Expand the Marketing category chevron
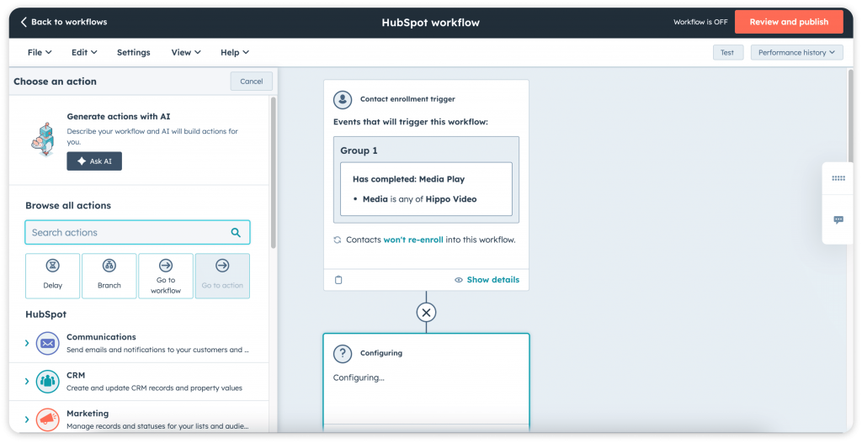 26,419
